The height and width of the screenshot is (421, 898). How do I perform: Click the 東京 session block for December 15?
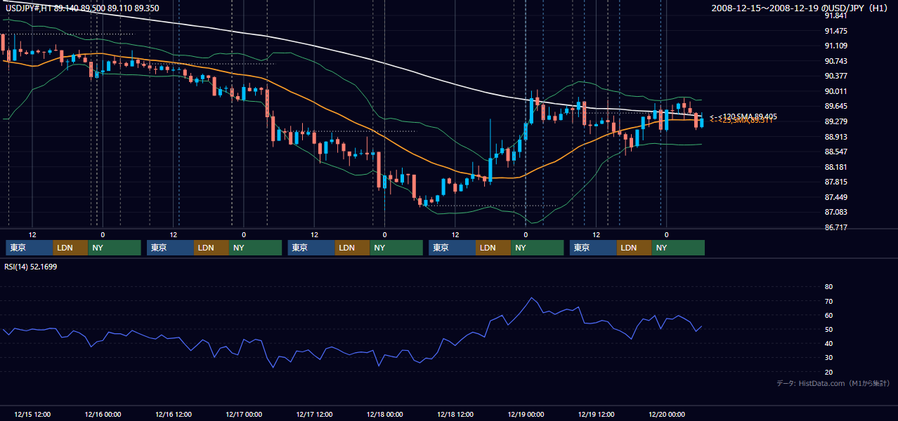pos(30,248)
